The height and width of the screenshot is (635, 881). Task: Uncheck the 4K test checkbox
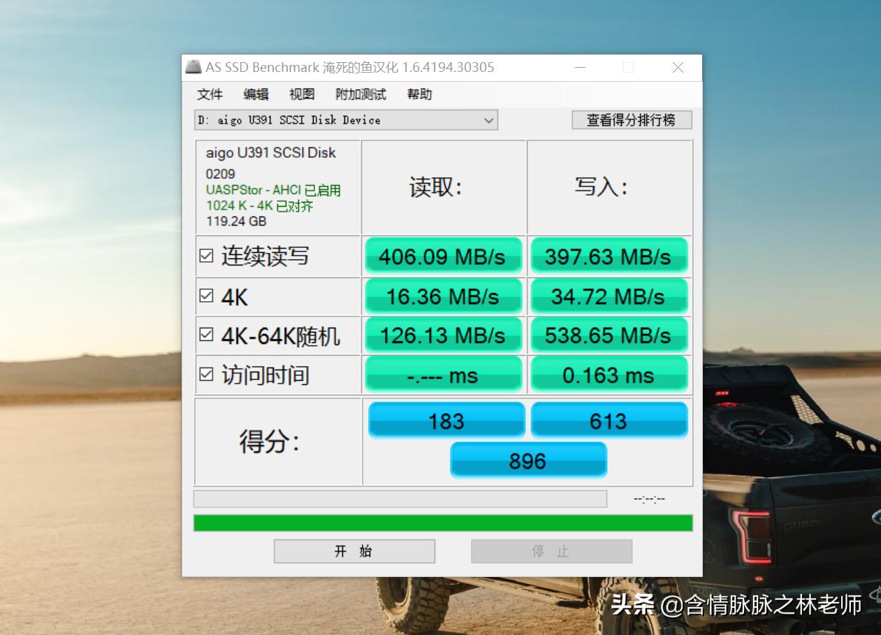205,296
